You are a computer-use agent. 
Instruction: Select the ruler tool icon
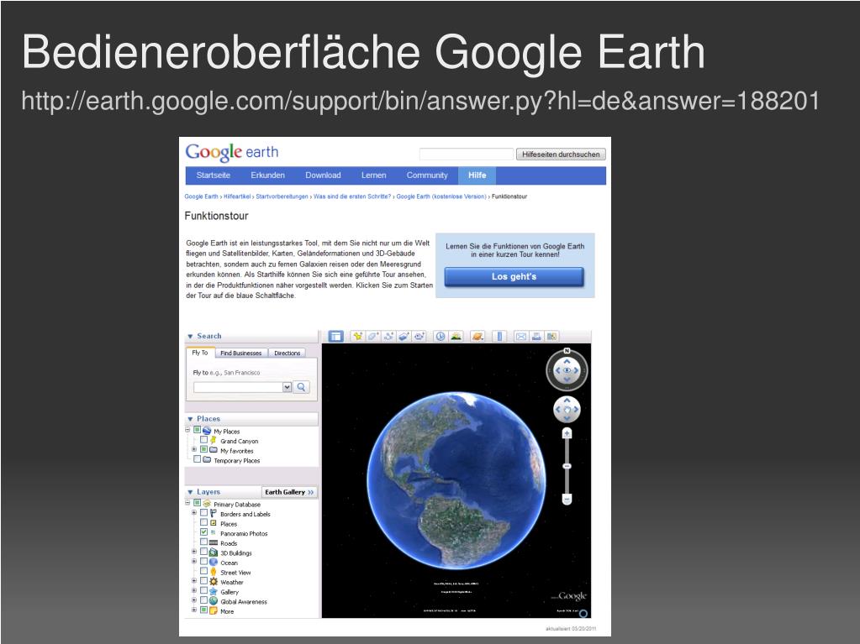click(499, 336)
